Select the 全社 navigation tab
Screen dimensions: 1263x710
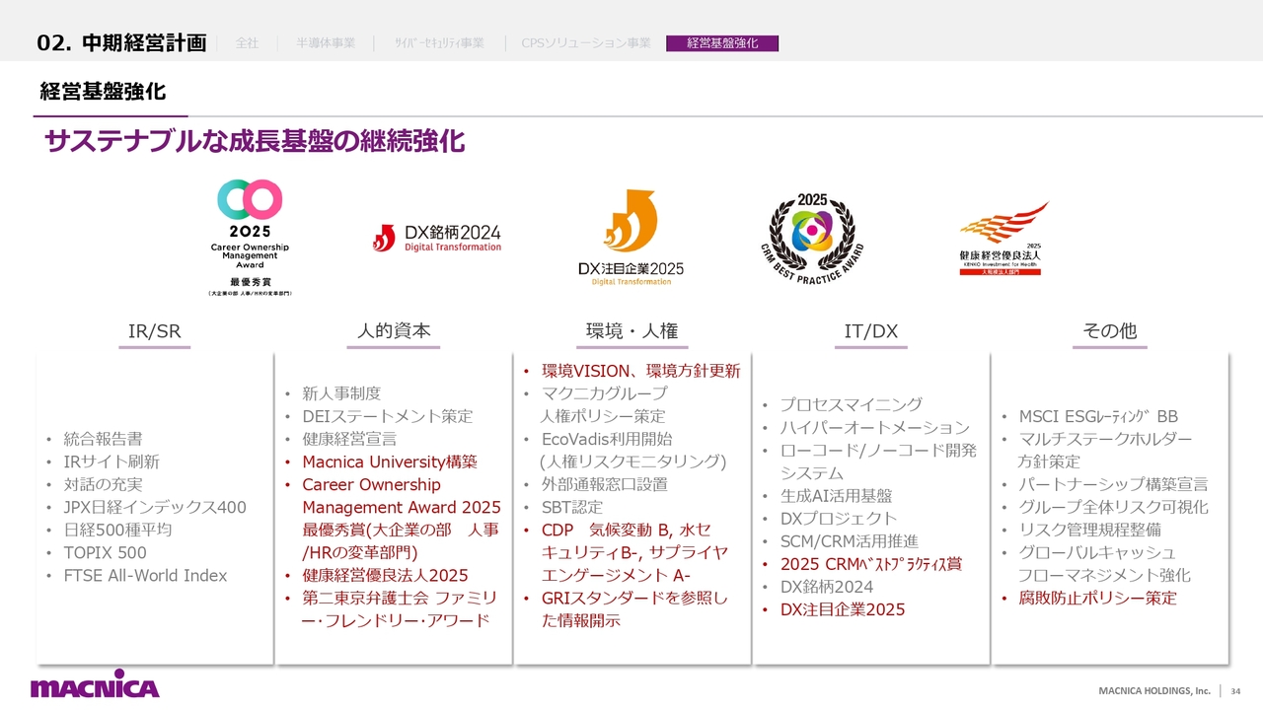pos(247,43)
